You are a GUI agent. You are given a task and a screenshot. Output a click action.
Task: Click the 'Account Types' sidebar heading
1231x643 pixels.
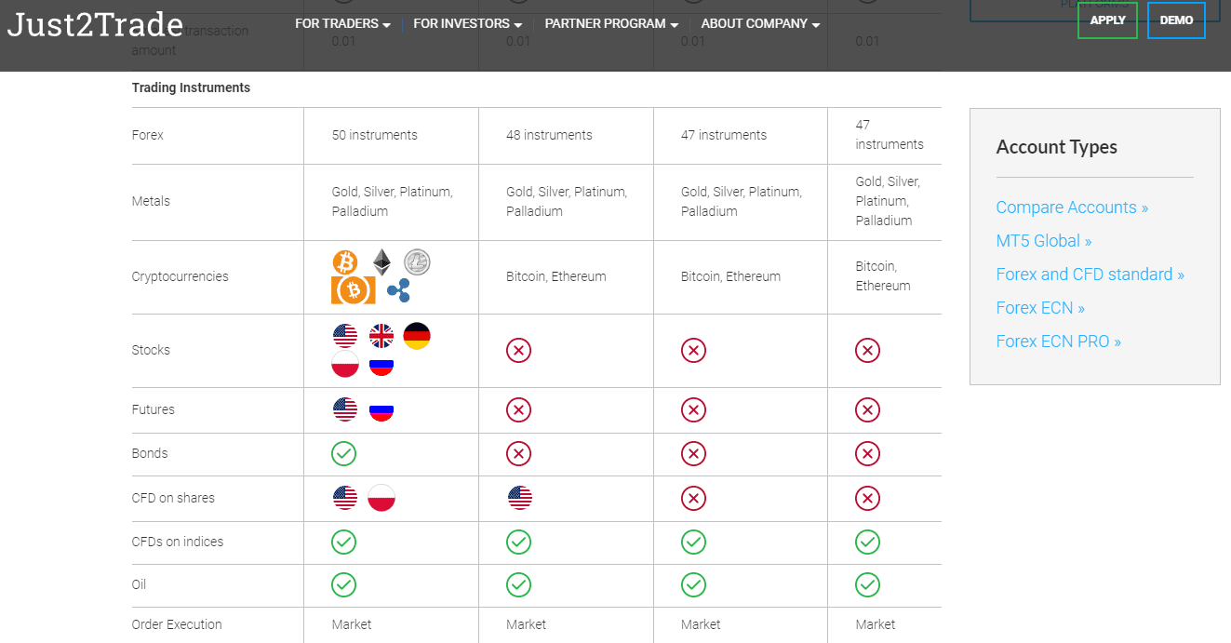click(1056, 147)
